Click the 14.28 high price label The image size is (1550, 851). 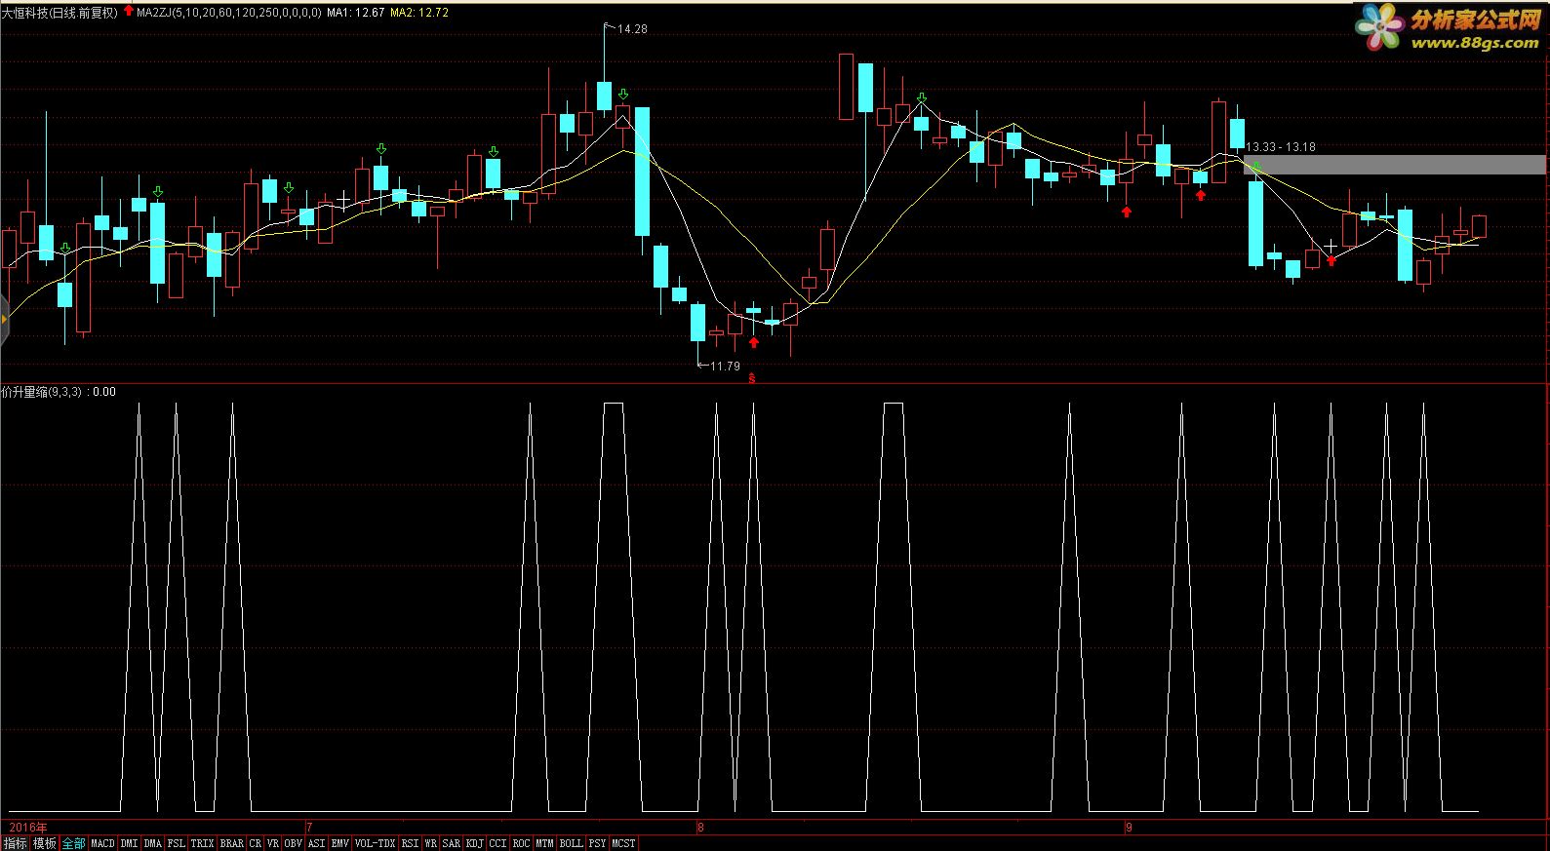(x=633, y=29)
